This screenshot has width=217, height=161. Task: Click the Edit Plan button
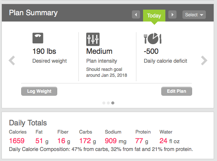click(x=176, y=91)
